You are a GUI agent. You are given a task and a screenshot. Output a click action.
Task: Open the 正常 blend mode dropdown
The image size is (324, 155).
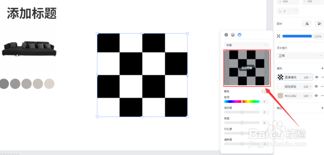pyautogui.click(x=300, y=56)
